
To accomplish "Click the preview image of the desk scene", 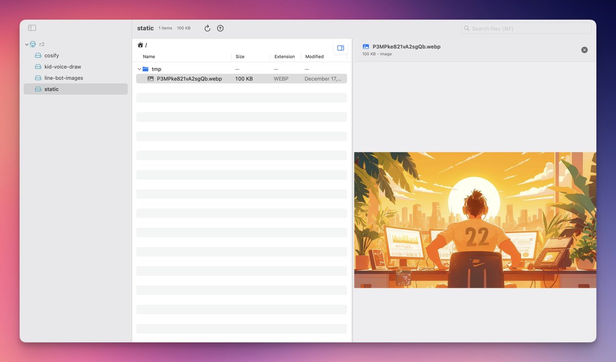I will 475,220.
